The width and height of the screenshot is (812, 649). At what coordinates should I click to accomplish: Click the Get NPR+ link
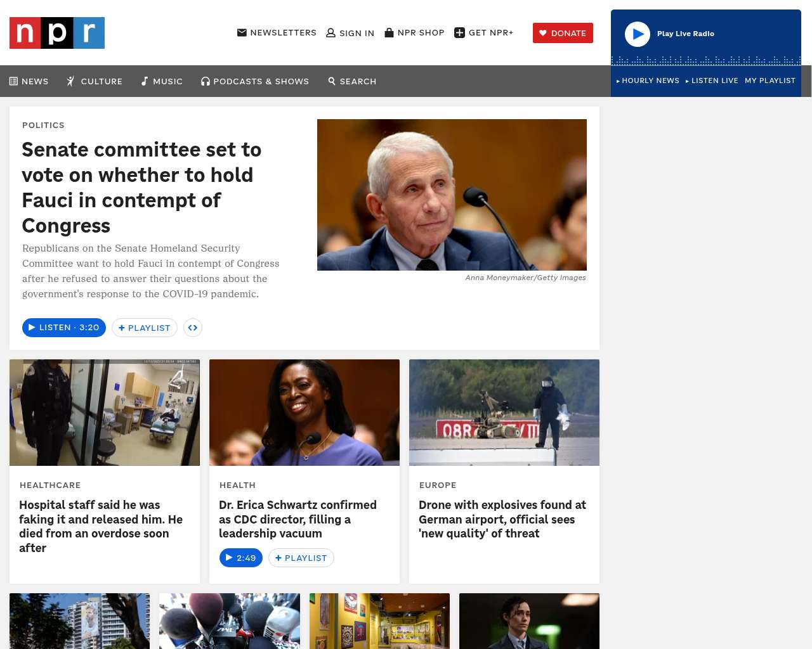(x=483, y=33)
